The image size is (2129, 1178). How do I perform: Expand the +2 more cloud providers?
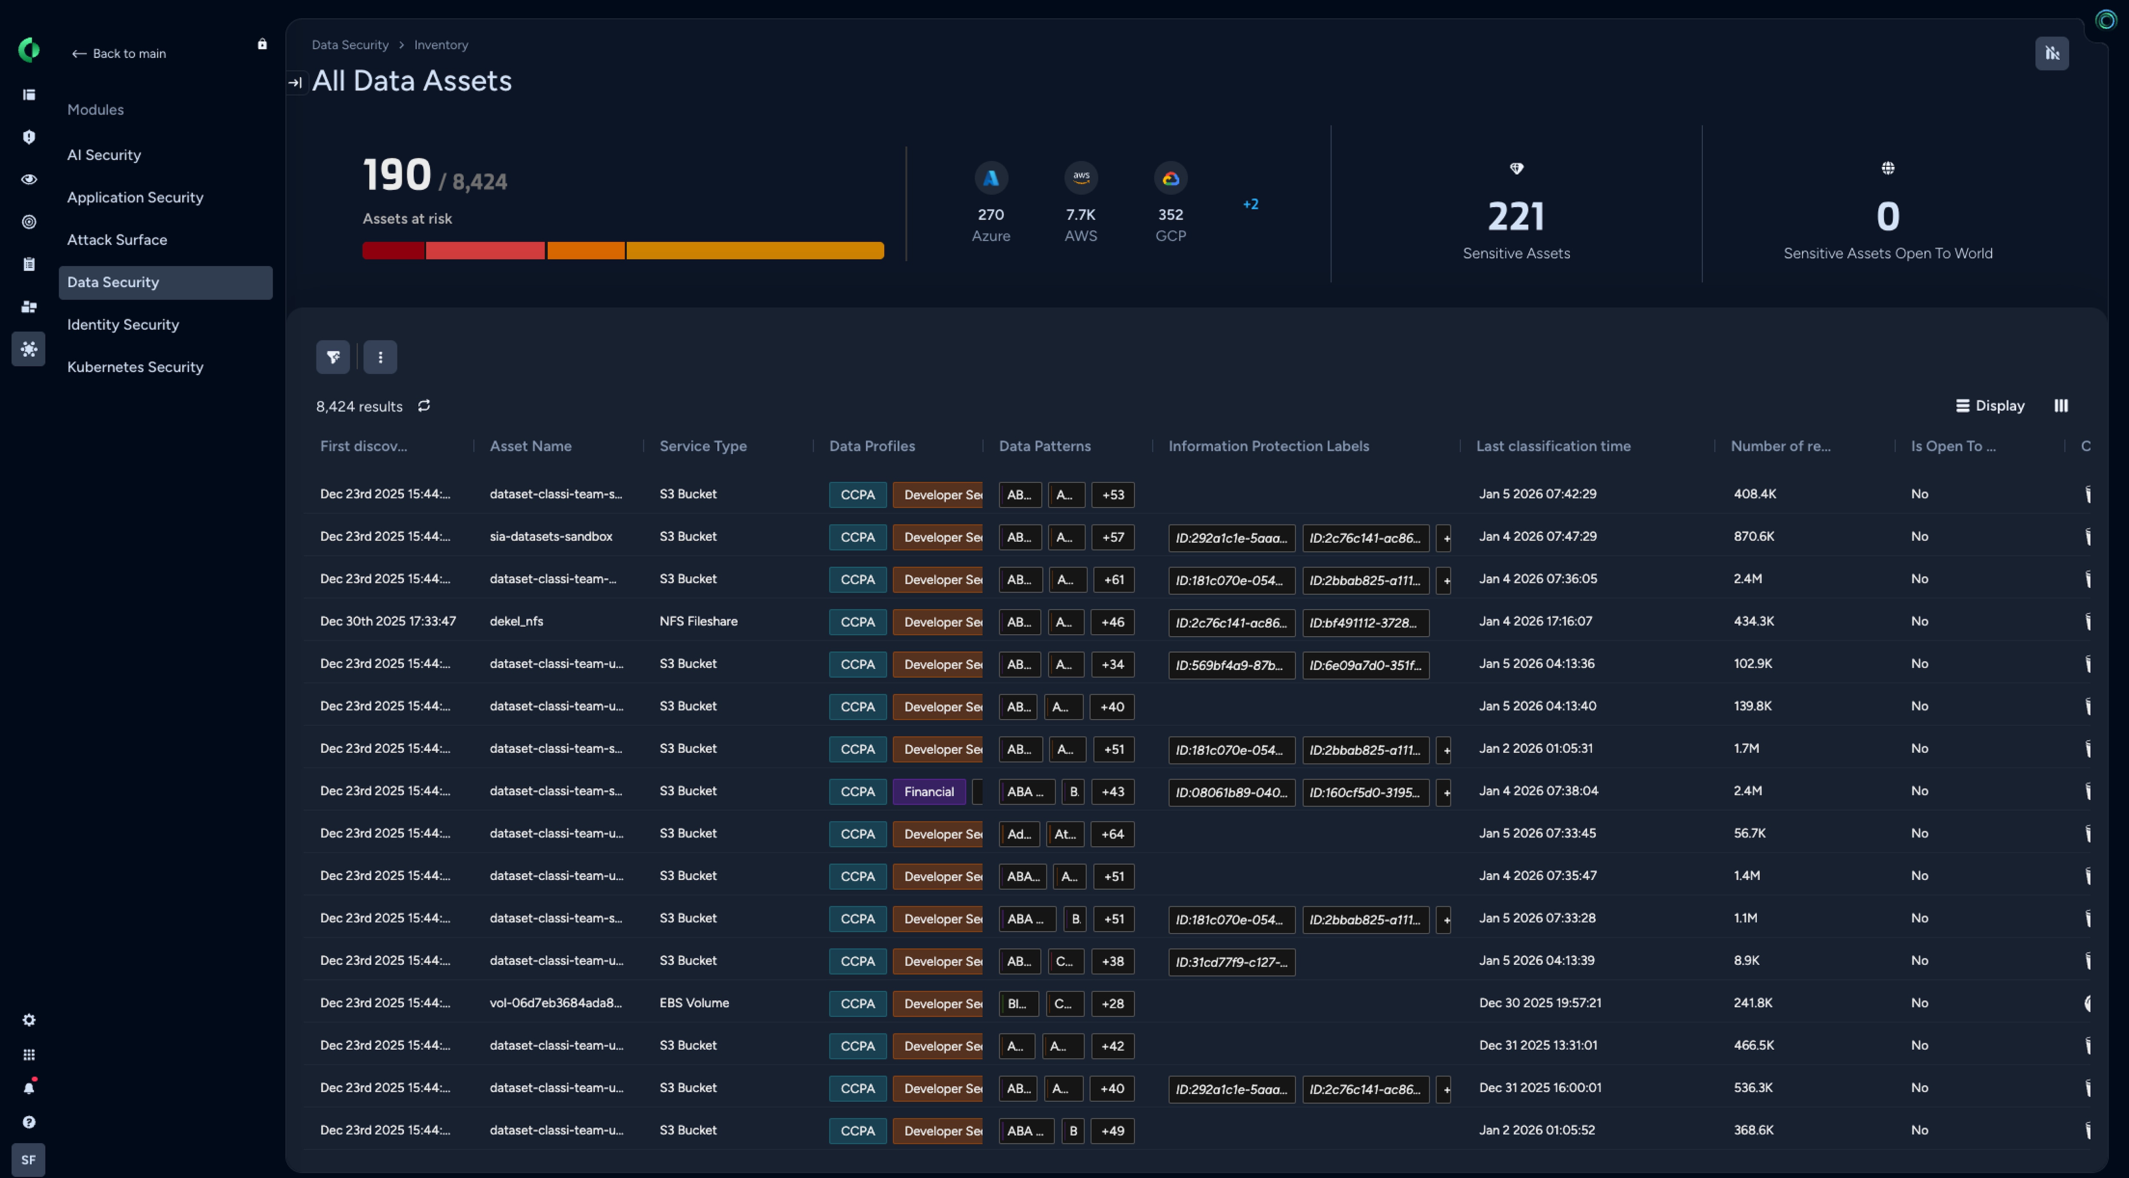click(x=1251, y=204)
